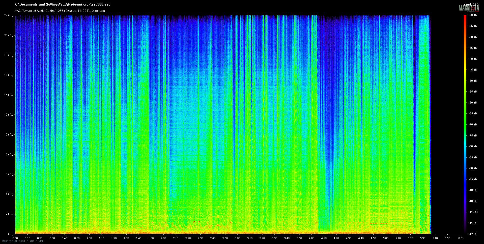The image size is (484, 244).
Task: Click the -60 дБ level scale label
Action: [473, 103]
